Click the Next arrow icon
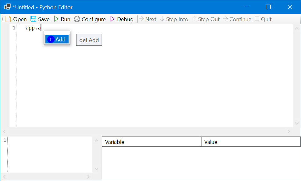This screenshot has width=301, height=181. tap(141, 19)
